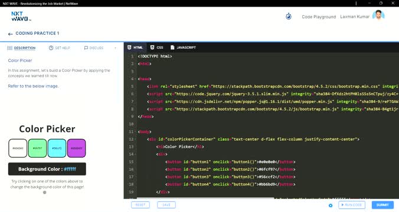Click the button4 code line 18

pos(230,184)
